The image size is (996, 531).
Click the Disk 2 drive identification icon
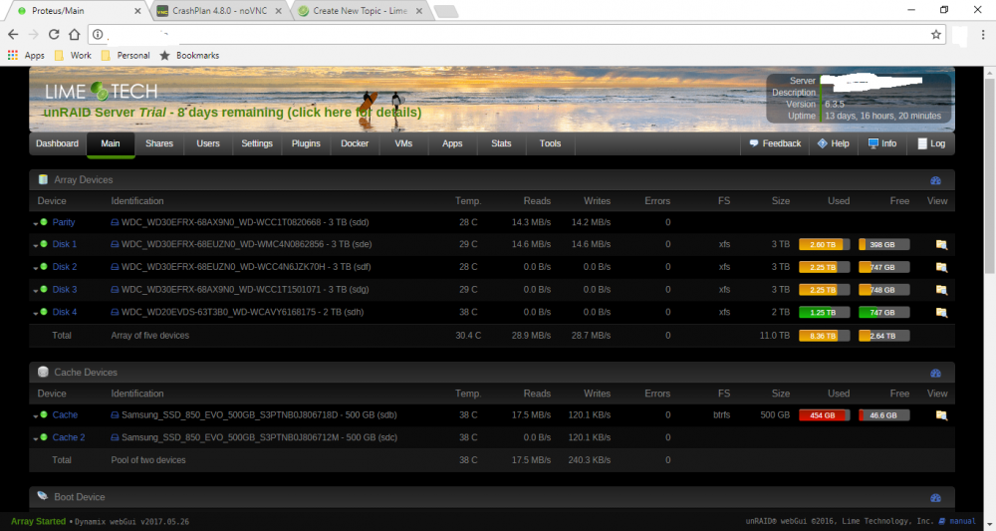[x=115, y=267]
